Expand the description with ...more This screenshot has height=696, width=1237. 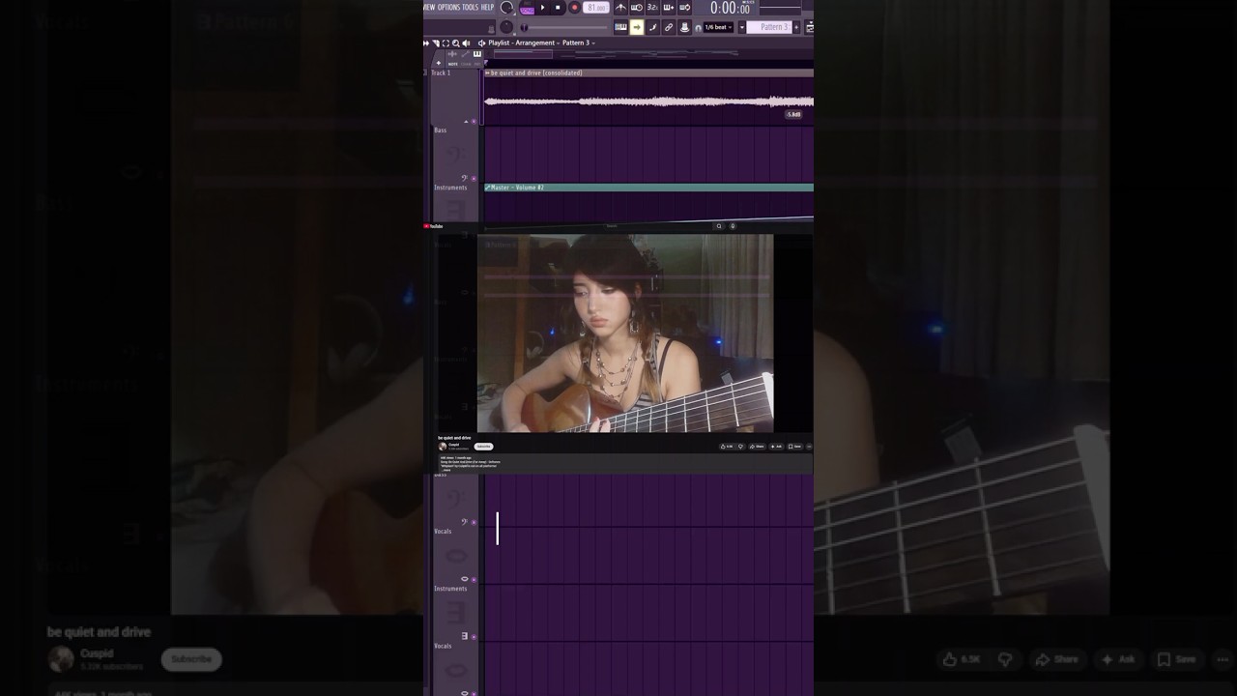[446, 470]
